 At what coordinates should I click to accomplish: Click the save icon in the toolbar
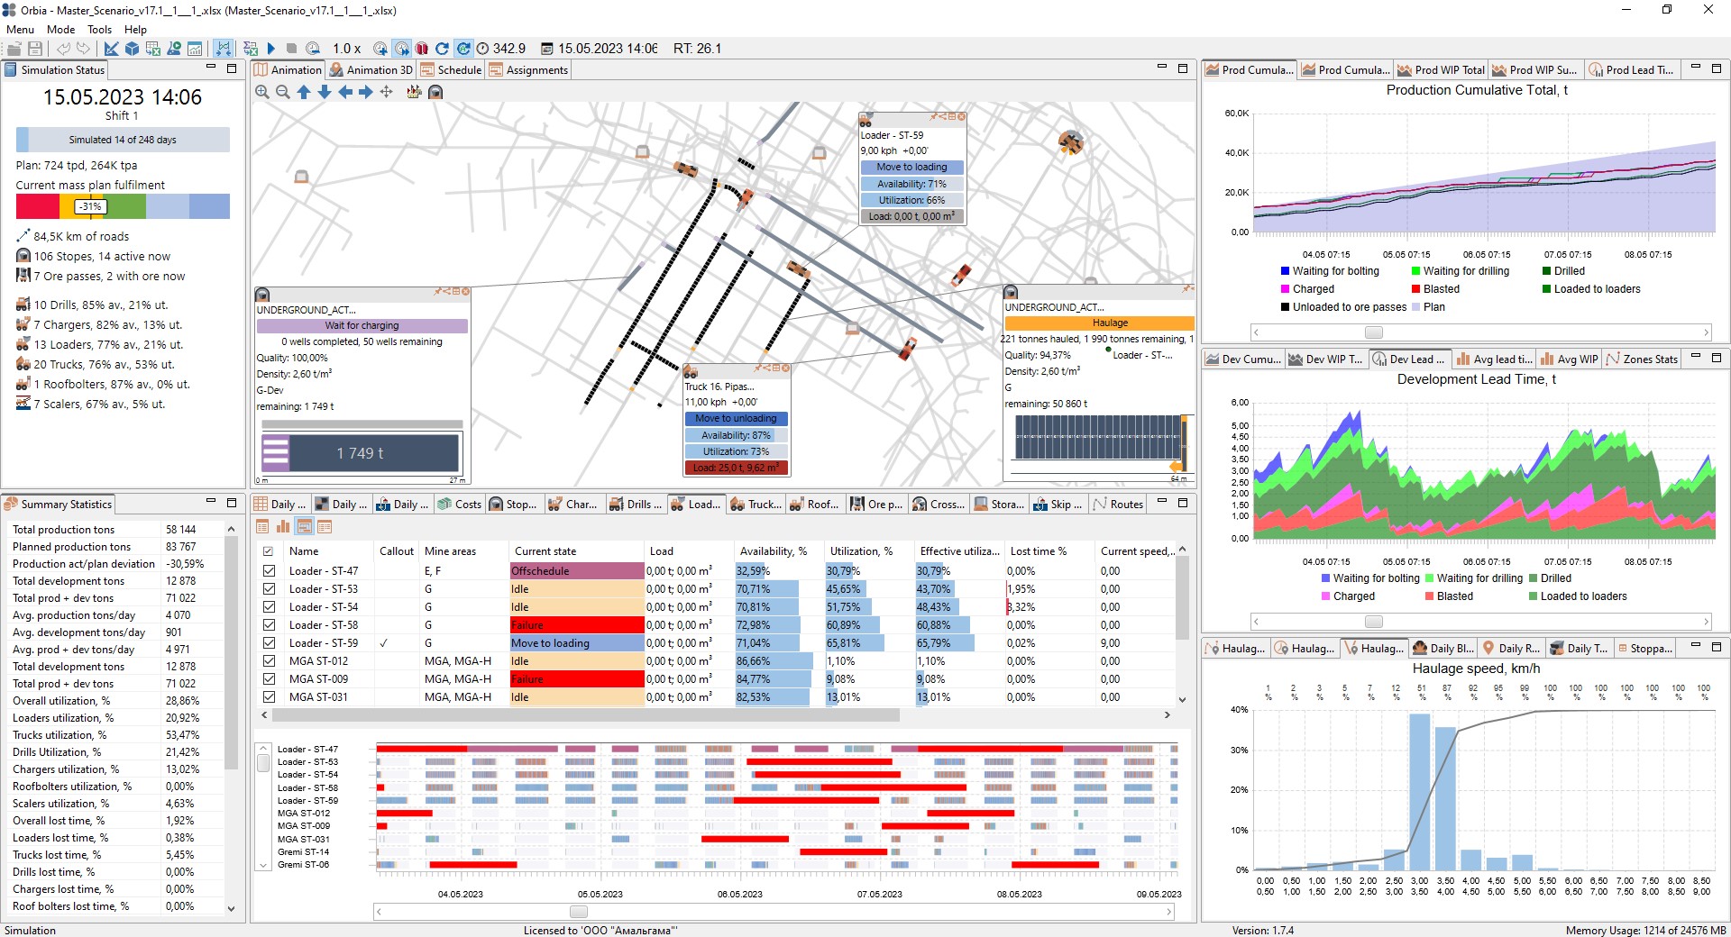coord(35,49)
